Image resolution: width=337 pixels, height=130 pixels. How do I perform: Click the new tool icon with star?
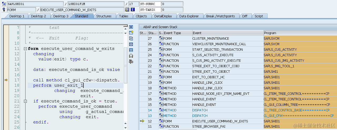(x=131, y=33)
